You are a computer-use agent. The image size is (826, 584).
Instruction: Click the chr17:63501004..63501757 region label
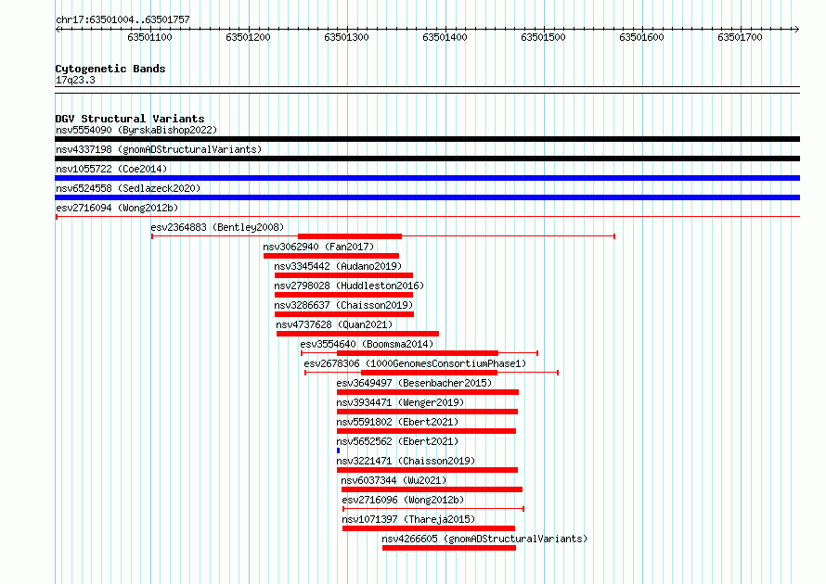tap(123, 19)
